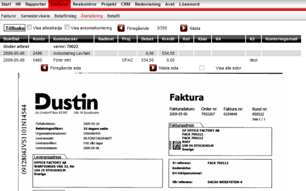The width and height of the screenshot is (306, 191).
Task: Click the Tillbaka button
Action: point(14,28)
